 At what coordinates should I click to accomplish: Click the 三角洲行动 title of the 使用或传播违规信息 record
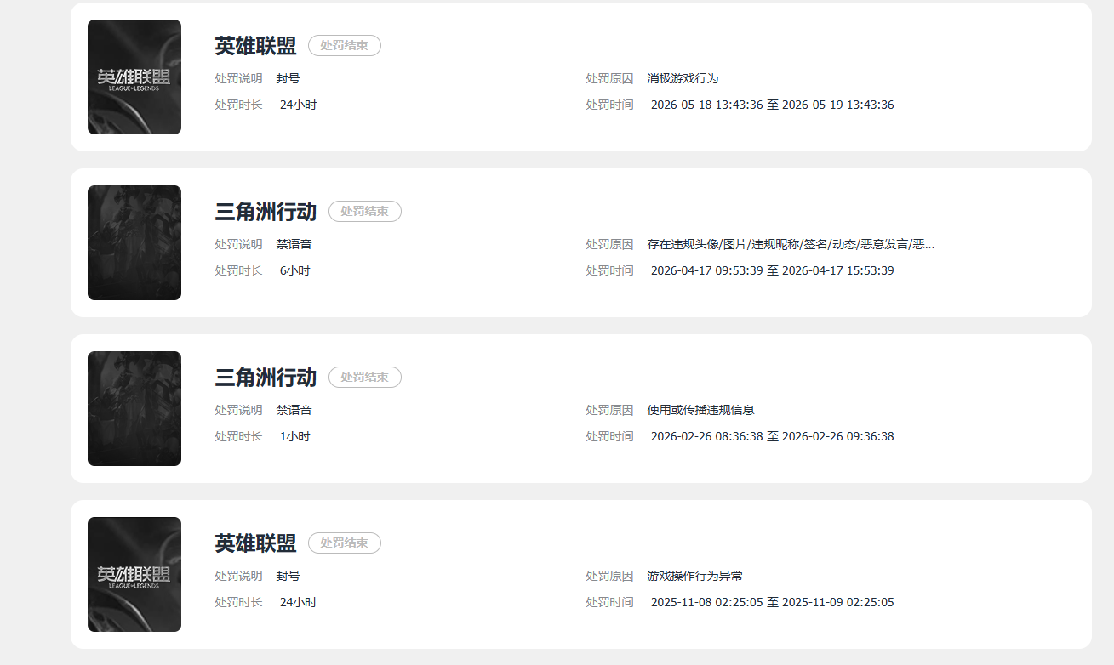266,378
